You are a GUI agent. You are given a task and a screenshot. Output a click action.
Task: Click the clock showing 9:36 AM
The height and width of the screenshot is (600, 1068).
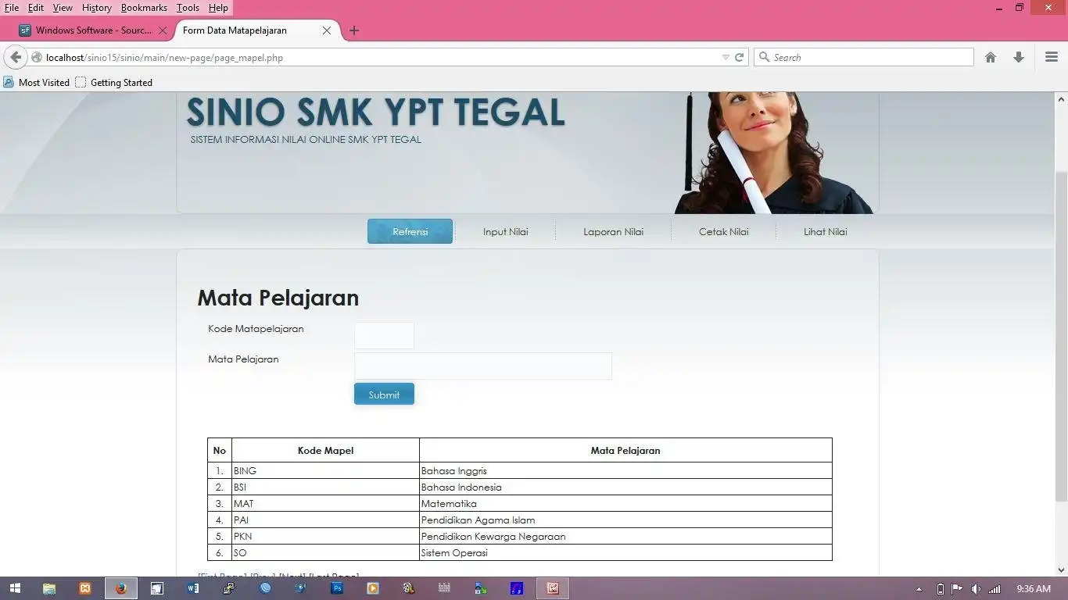coord(1034,589)
